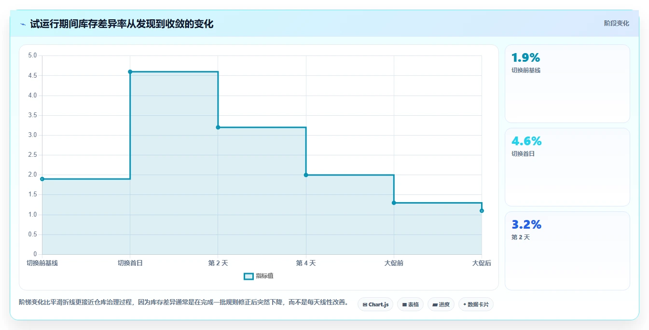Click the y-axis value 2.5
The height and width of the screenshot is (330, 649).
click(32, 155)
